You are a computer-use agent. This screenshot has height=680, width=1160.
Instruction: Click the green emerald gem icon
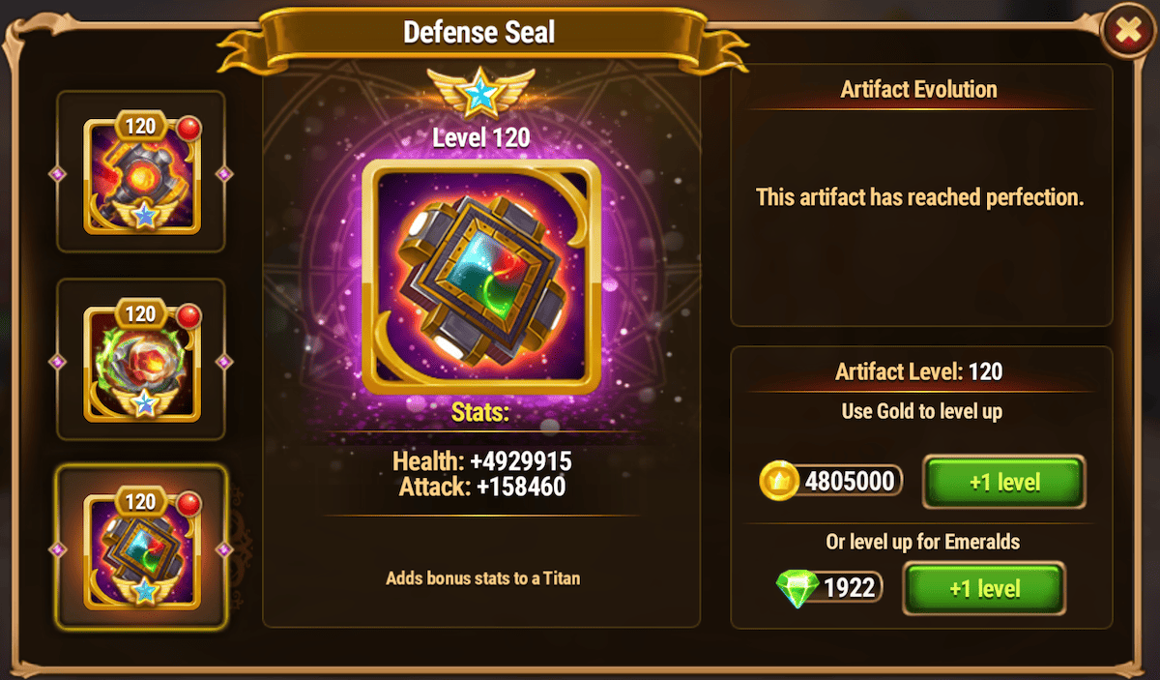point(797,587)
